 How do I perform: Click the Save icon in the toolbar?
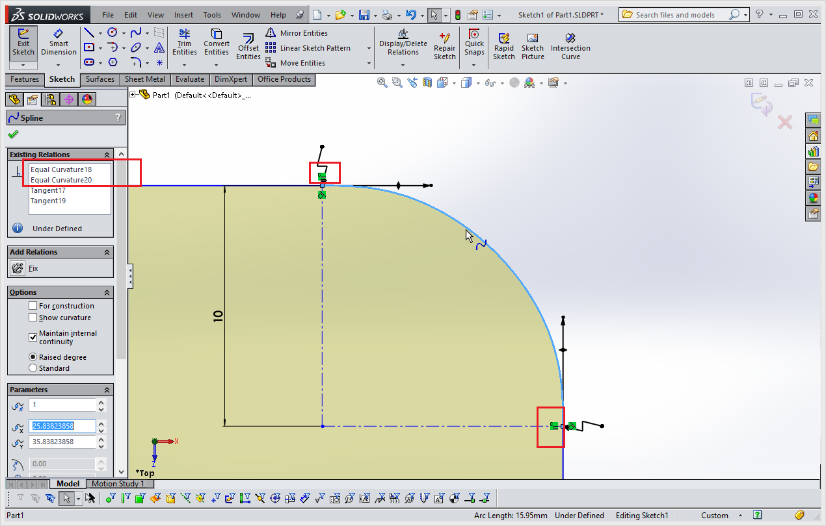364,14
